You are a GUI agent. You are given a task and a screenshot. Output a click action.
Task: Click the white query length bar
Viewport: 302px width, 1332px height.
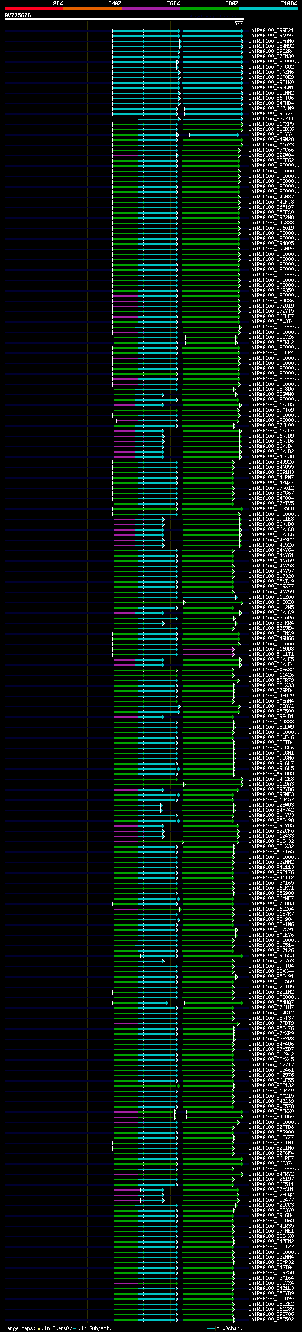click(125, 20)
